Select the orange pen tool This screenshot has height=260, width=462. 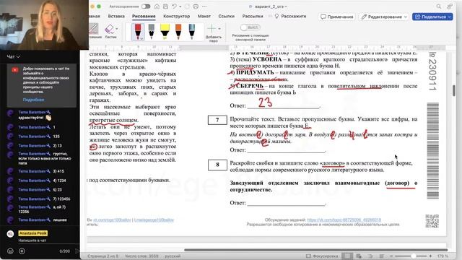(x=178, y=31)
